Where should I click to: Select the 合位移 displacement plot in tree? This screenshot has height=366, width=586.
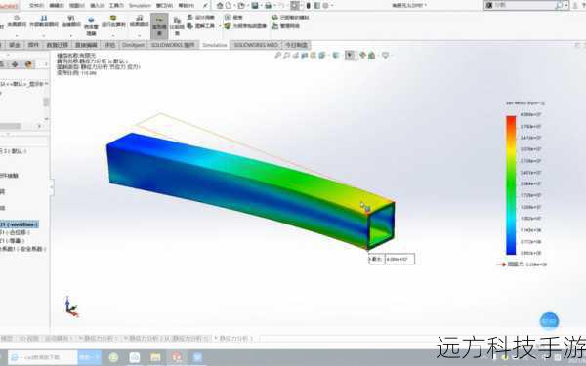(16, 232)
